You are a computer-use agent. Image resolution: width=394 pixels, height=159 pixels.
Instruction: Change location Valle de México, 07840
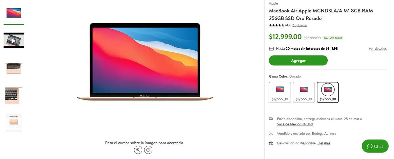click(295, 124)
